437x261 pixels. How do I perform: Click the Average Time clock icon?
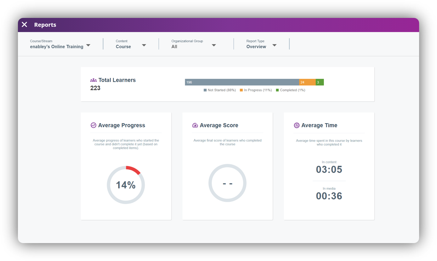[297, 125]
